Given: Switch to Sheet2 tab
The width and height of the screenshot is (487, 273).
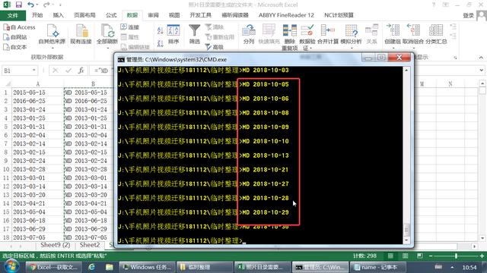Looking at the screenshot, I should pos(90,245).
